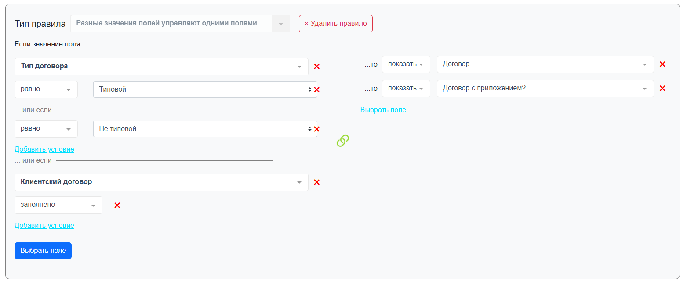
Task: Expand the Тип договора field selector
Action: (161, 67)
